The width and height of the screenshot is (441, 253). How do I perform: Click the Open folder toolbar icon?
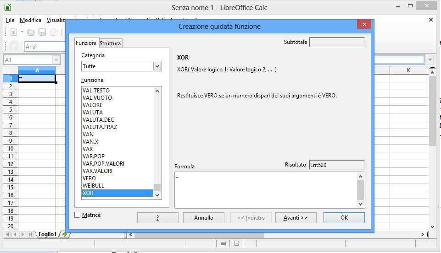(x=31, y=32)
